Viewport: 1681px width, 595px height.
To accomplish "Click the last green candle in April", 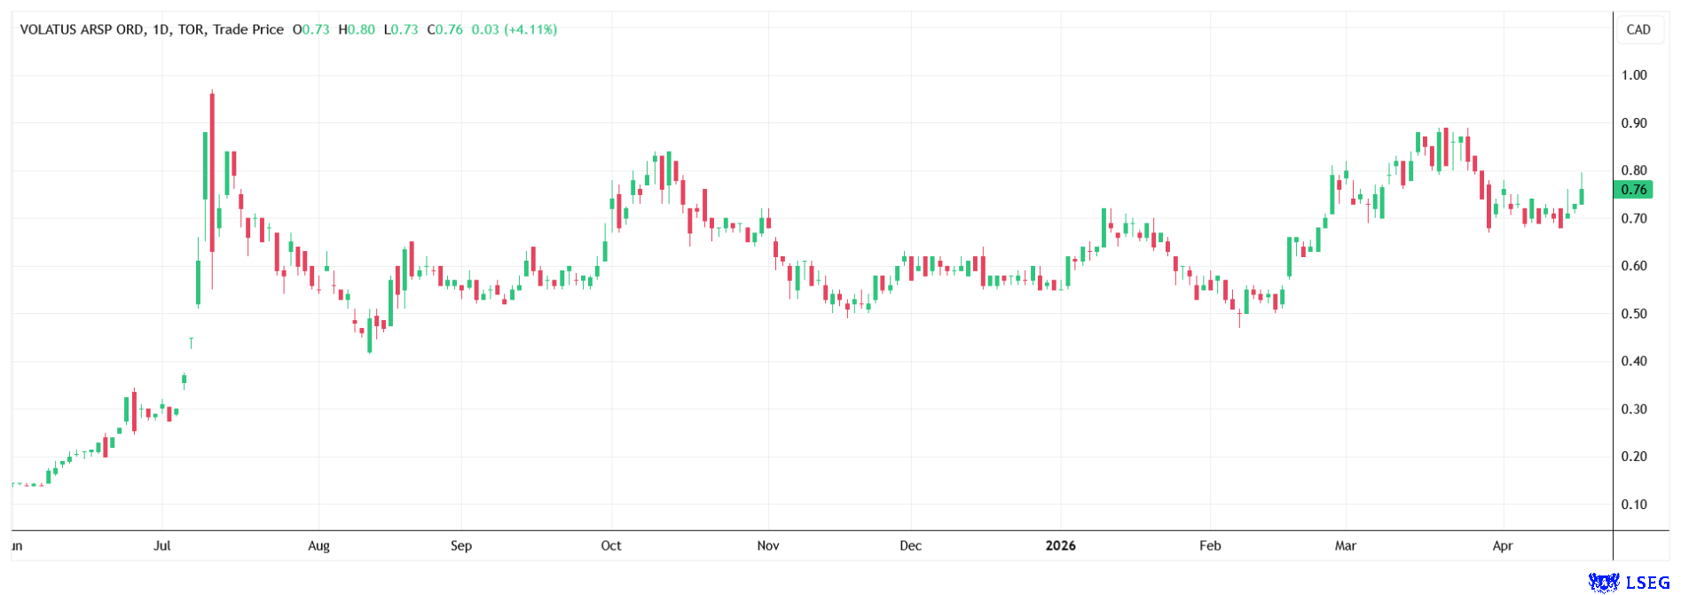I will pos(1581,197).
